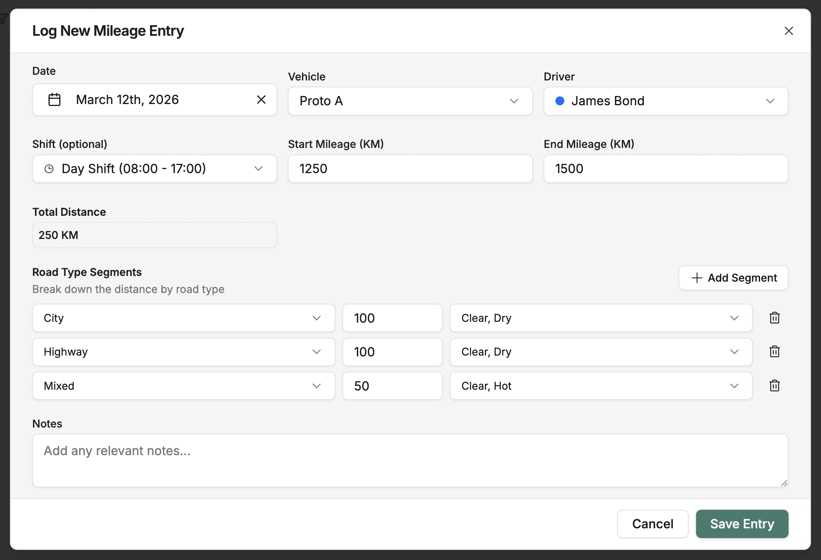Save the mileage entry
This screenshot has height=560, width=821.
point(742,524)
